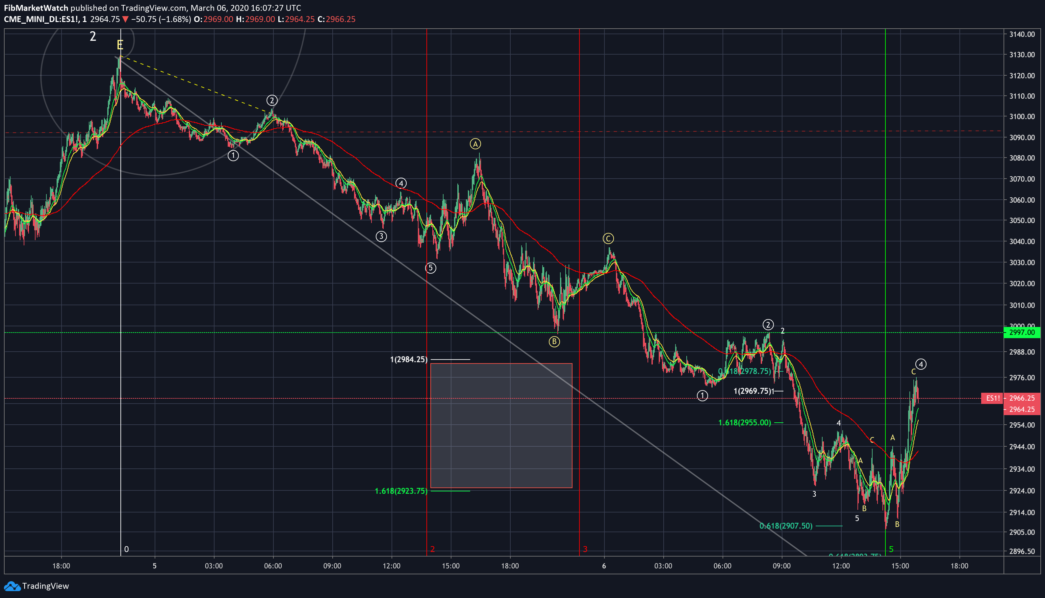Click the 2944.00 price axis label
1045x598 pixels.
(x=1022, y=446)
